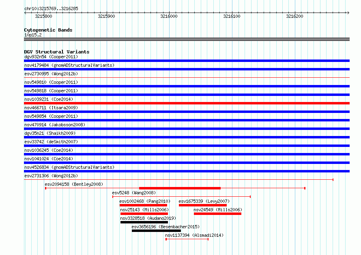Click the esv2094158 (Bentley2008) label
Image resolution: width=361 pixels, height=255 pixels.
point(74,184)
